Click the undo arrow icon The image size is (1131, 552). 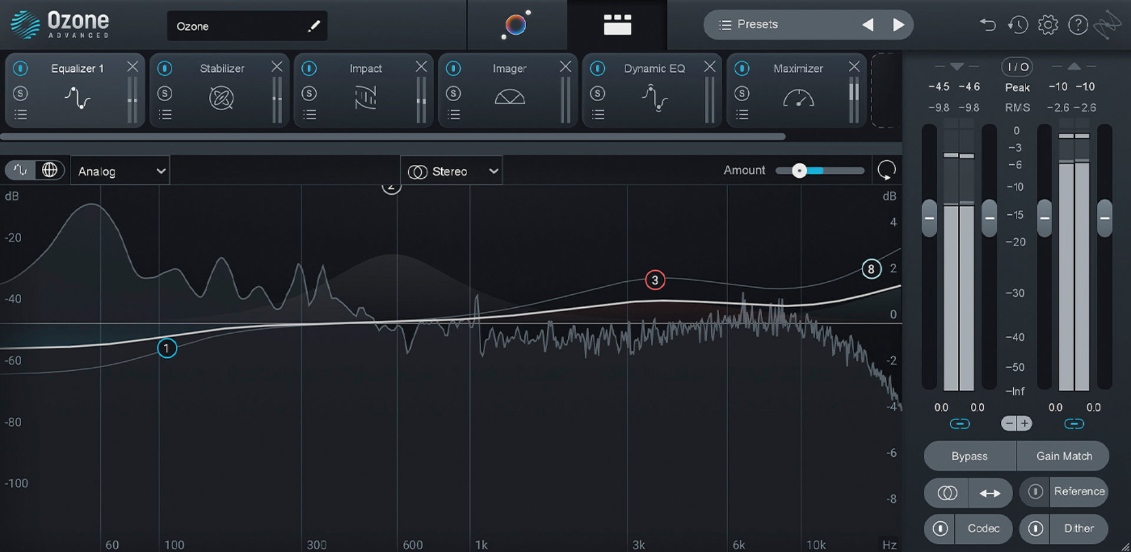988,25
